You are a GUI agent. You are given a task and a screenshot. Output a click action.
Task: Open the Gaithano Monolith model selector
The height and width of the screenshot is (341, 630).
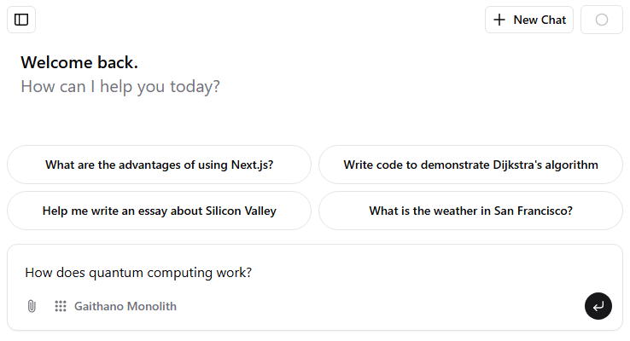(115, 306)
